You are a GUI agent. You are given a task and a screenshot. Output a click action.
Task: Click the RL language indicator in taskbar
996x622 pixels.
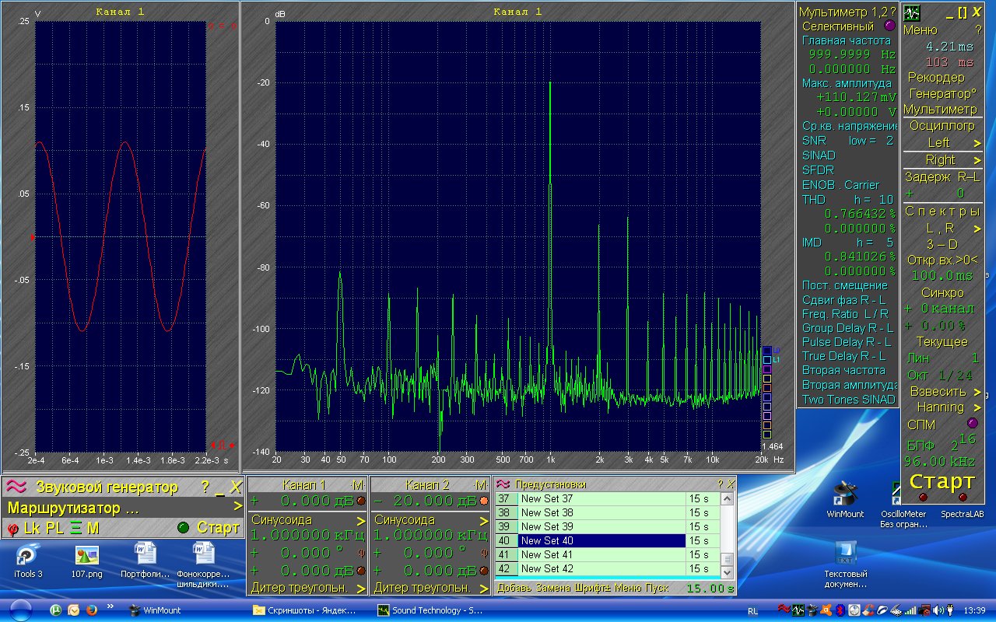(x=752, y=611)
